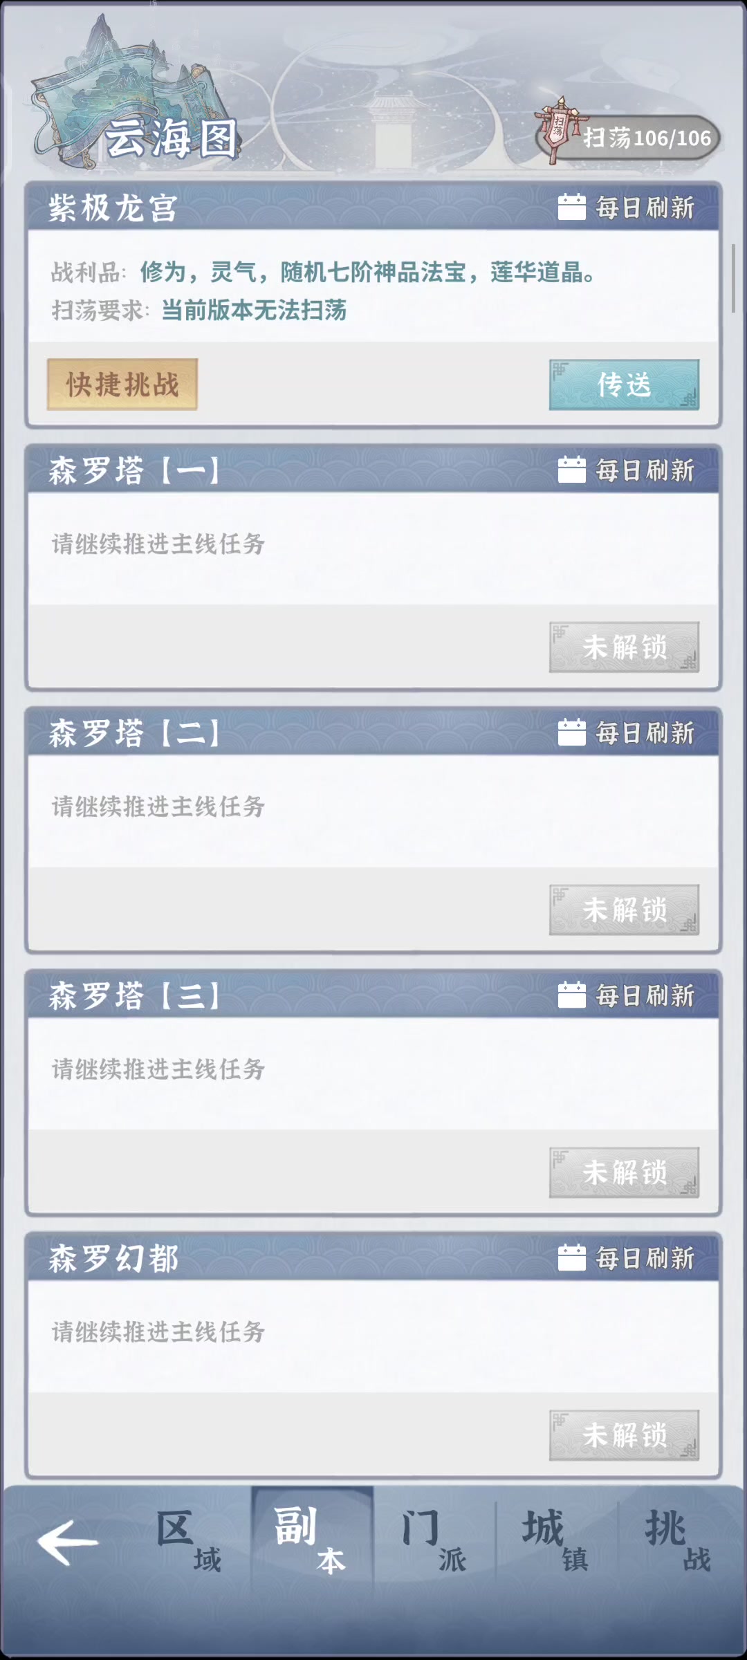The width and height of the screenshot is (747, 1660).
Task: Tap the back arrow icon
Action: click(x=68, y=1542)
